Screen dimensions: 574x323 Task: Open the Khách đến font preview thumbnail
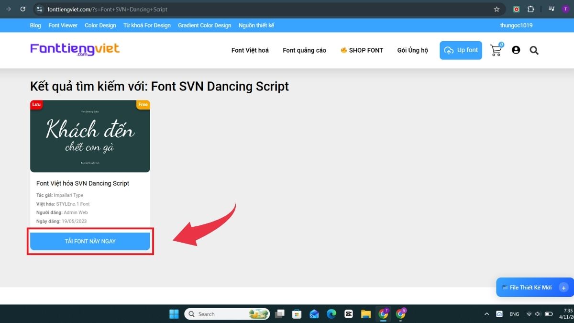tap(90, 136)
